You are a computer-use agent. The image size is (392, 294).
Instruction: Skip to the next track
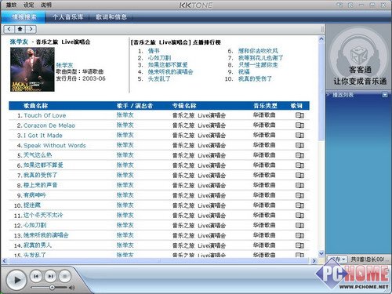(x=50, y=276)
